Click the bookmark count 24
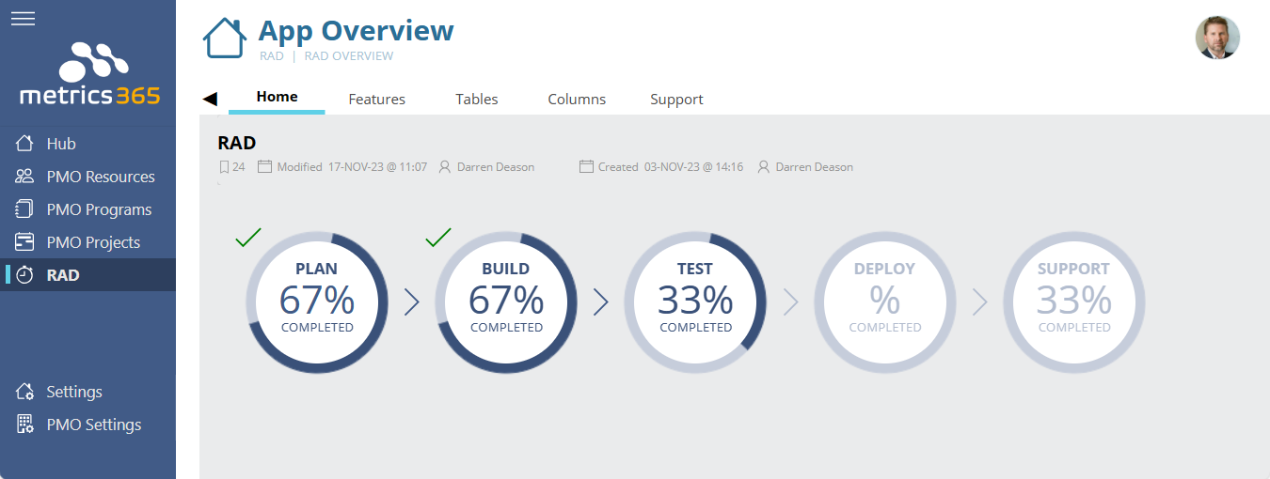The width and height of the screenshot is (1270, 479). (x=239, y=167)
